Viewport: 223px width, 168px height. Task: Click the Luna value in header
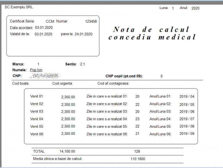(x=173, y=8)
